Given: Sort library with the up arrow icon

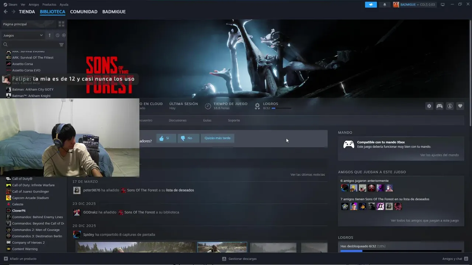Looking at the screenshot, I should [x=50, y=35].
